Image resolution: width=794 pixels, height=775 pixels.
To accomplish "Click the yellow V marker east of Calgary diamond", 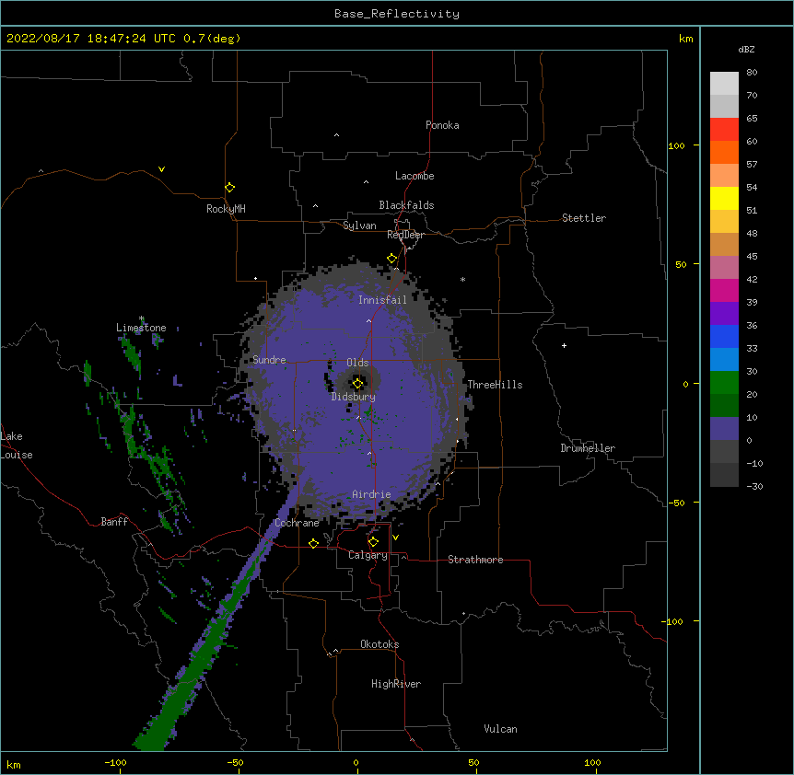I will click(x=395, y=538).
